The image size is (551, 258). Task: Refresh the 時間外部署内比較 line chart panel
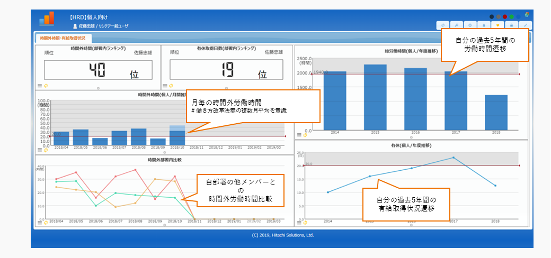(46, 223)
